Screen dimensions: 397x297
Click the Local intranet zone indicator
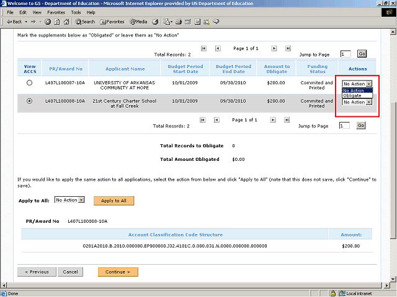click(355, 293)
